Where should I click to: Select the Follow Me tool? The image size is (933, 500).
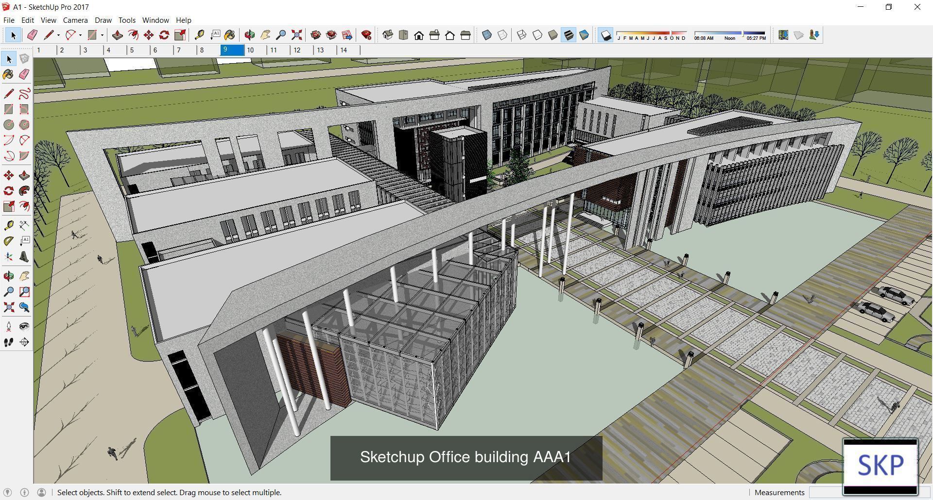tap(24, 191)
